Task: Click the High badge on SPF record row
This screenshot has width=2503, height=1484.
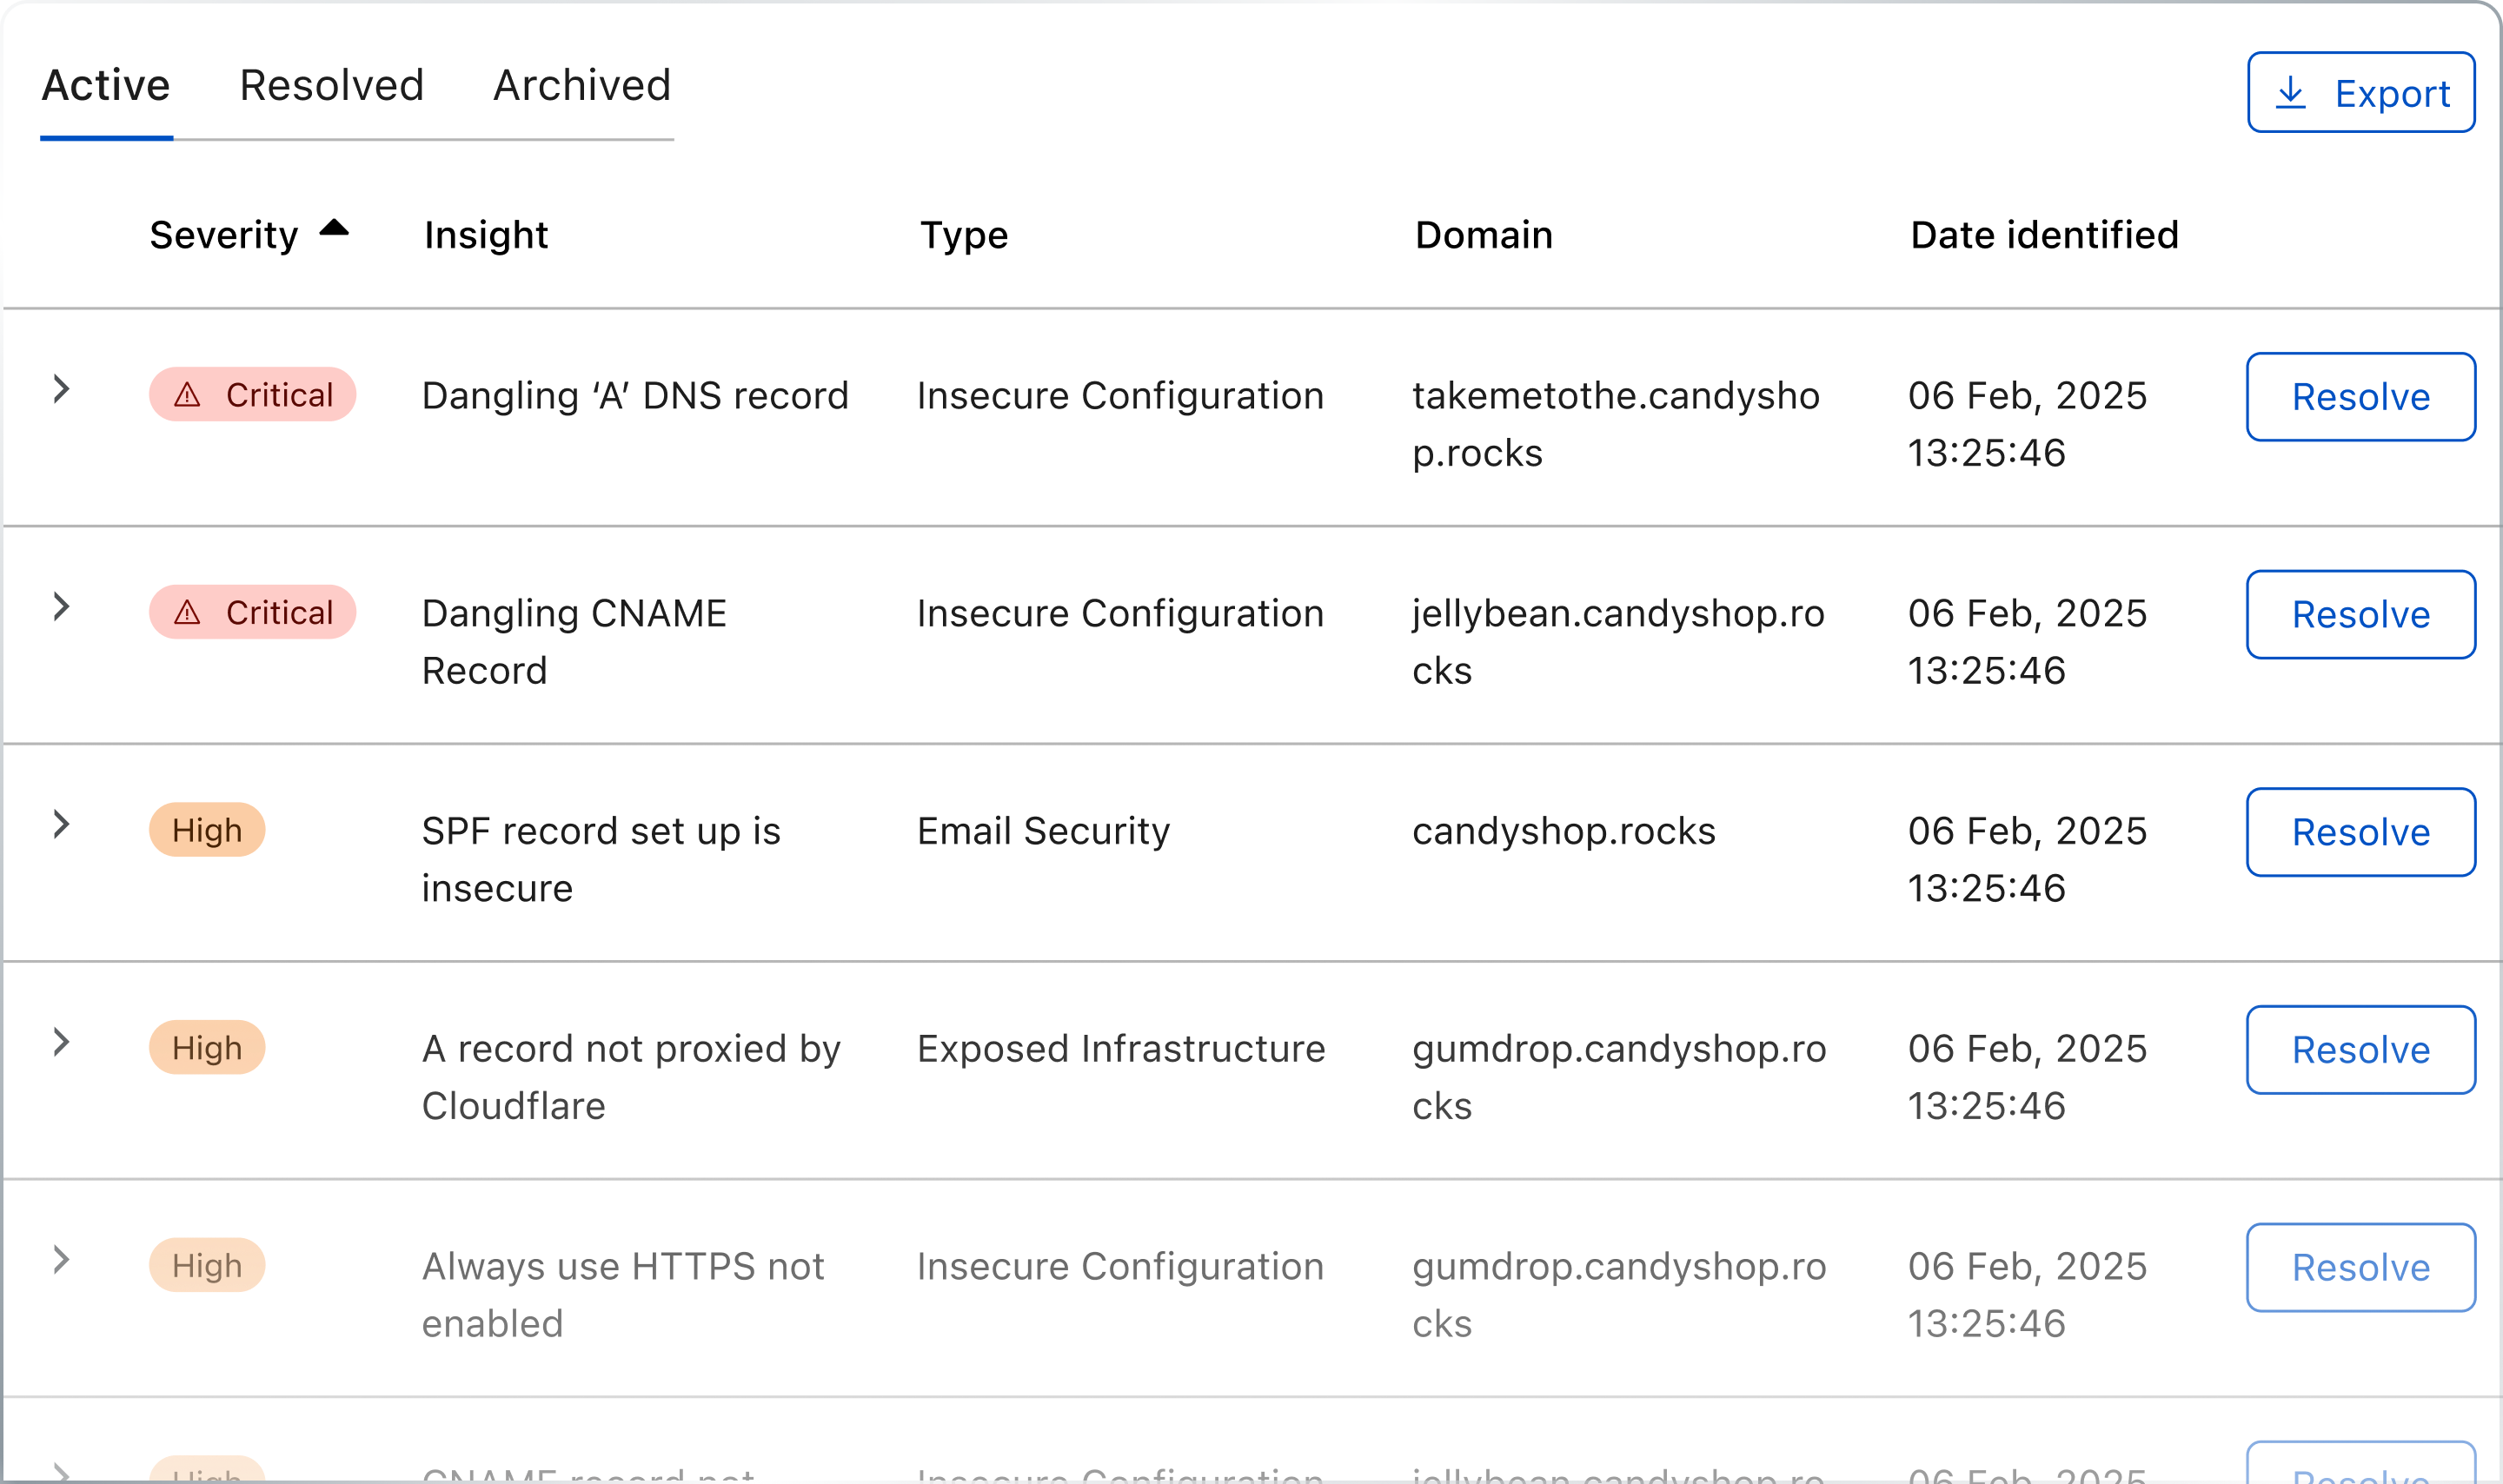Action: point(207,830)
